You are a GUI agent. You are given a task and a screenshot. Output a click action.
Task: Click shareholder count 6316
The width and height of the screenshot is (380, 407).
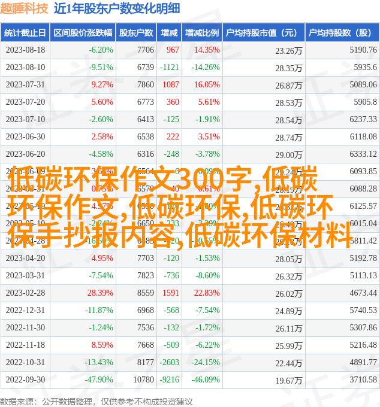pyautogui.click(x=146, y=154)
